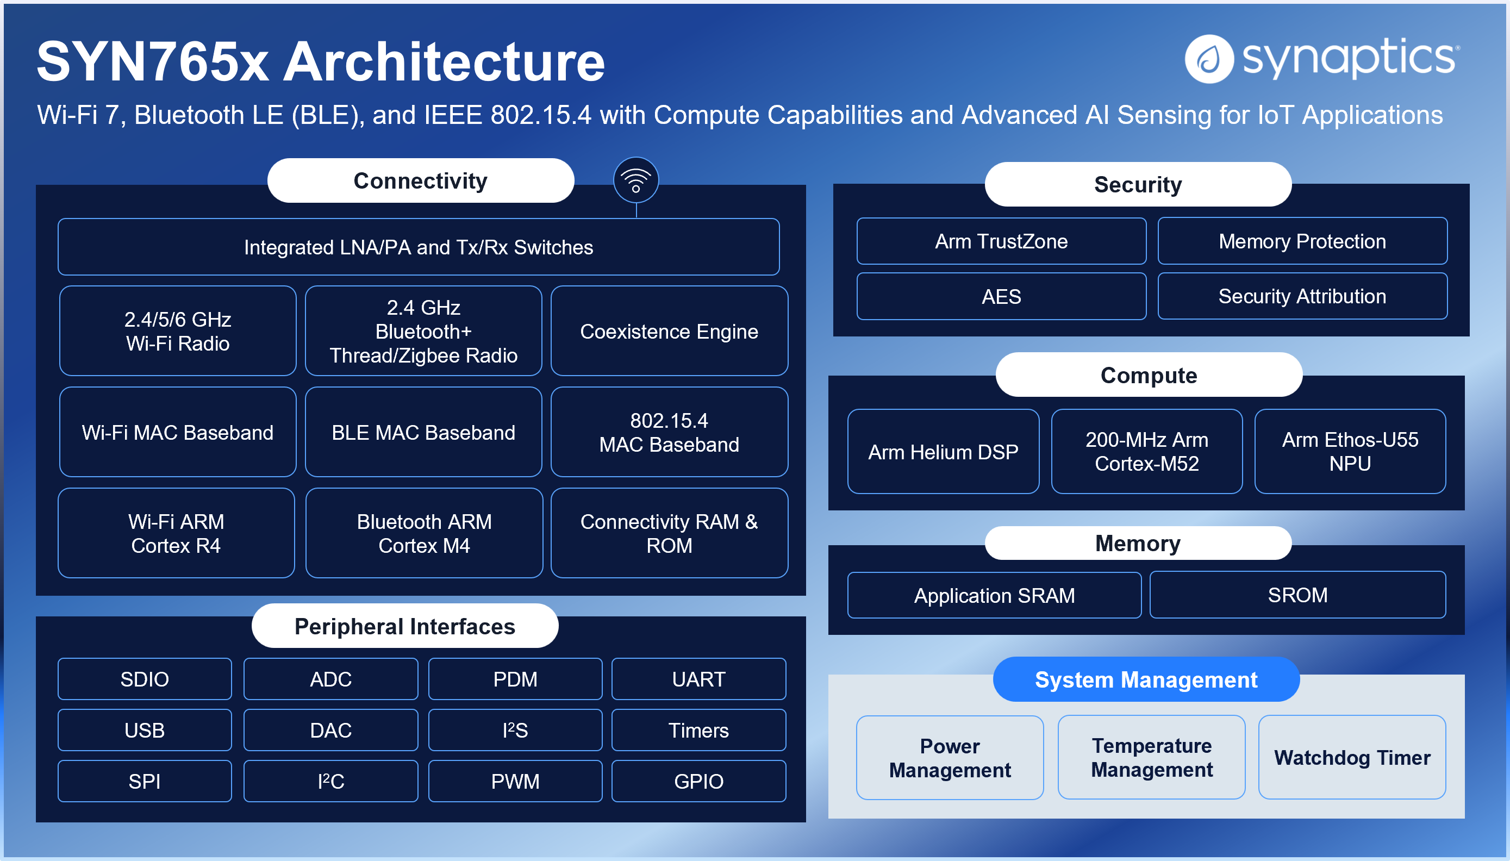Viewport: 1510px width, 861px height.
Task: Select the I²S interface box
Action: (x=515, y=731)
